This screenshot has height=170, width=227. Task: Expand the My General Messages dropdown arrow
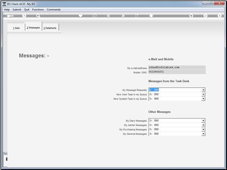(204, 134)
